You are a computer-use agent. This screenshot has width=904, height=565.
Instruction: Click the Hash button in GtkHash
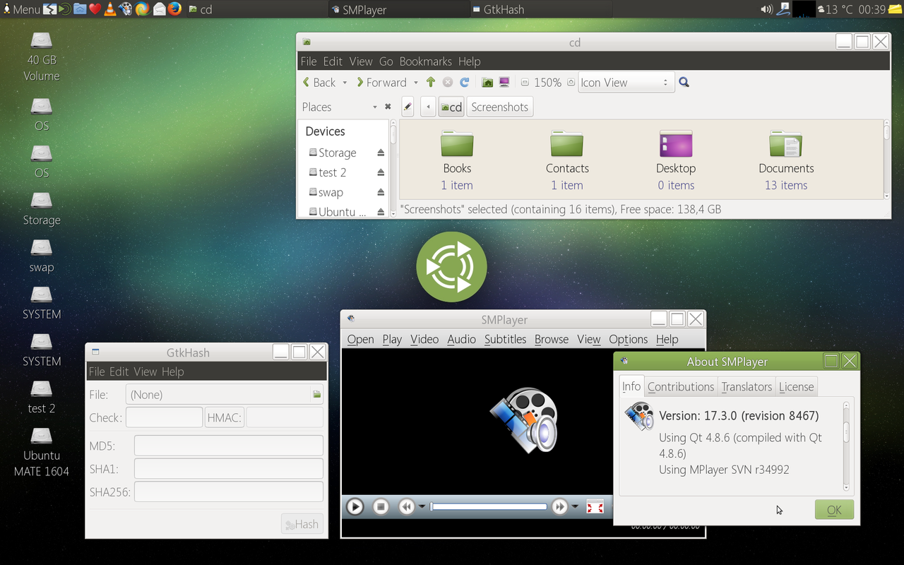tap(302, 524)
